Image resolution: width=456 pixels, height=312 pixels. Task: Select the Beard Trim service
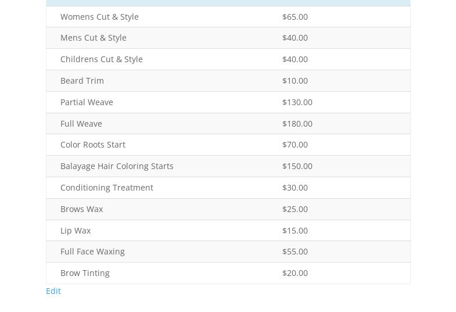82,81
